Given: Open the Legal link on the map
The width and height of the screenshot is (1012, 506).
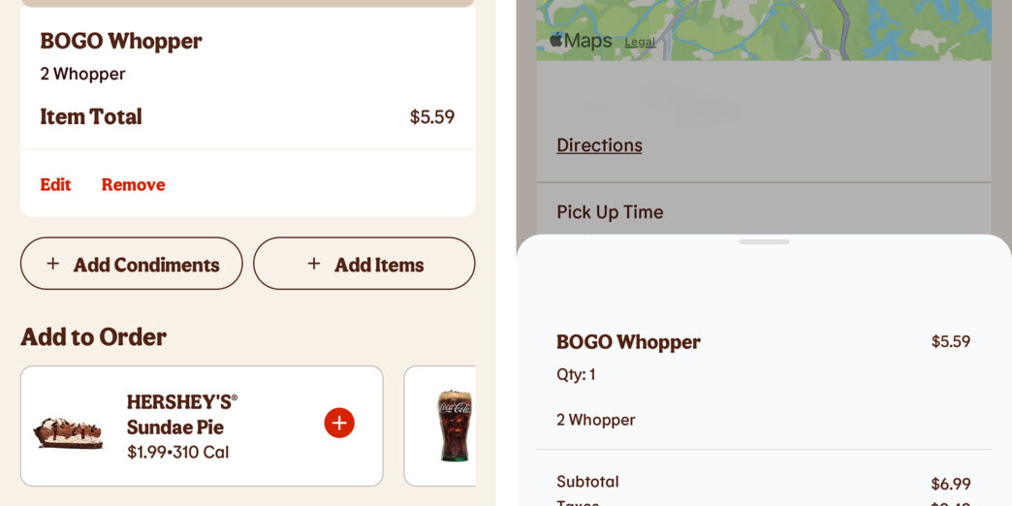Looking at the screenshot, I should click(640, 42).
